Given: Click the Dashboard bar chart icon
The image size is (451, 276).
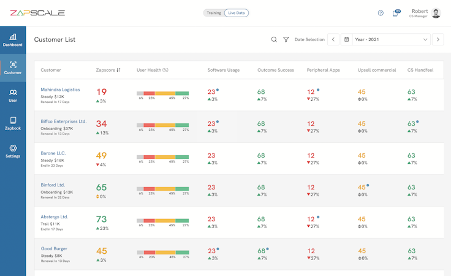Looking at the screenshot, I should (13, 37).
